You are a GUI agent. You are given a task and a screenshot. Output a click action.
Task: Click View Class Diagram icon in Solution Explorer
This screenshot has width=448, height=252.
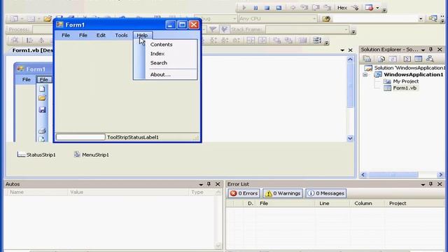[430, 59]
